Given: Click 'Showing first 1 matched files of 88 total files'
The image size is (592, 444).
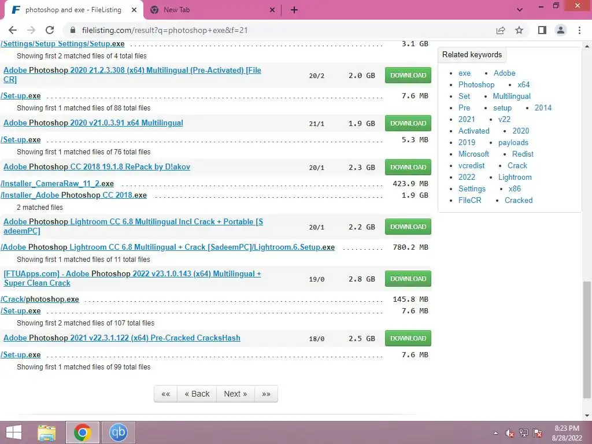Looking at the screenshot, I should (x=83, y=108).
